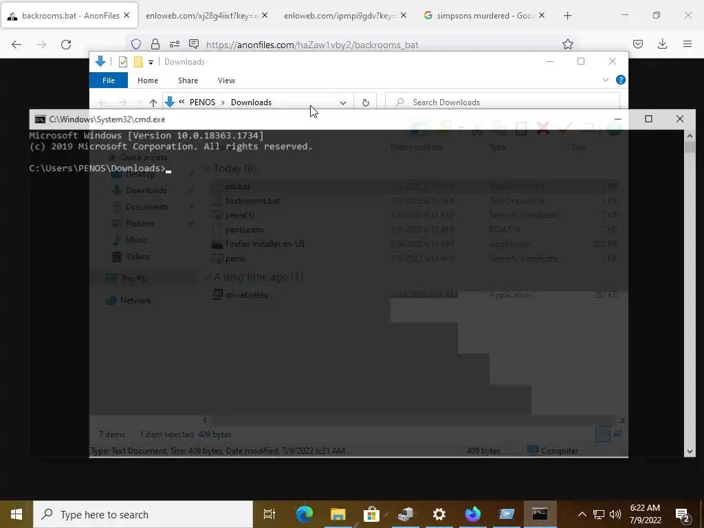Click the padlock site security icon
Image resolution: width=704 pixels, height=528 pixels.
[155, 44]
